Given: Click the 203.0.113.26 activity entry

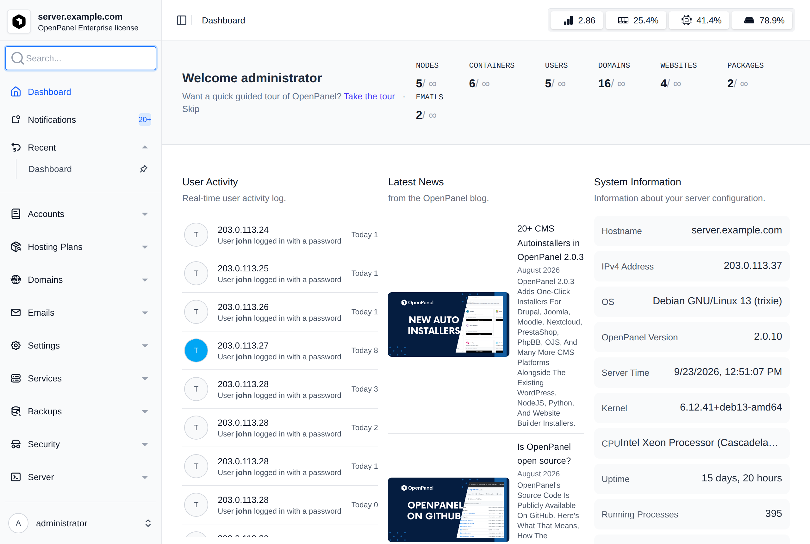Looking at the screenshot, I should pyautogui.click(x=280, y=312).
